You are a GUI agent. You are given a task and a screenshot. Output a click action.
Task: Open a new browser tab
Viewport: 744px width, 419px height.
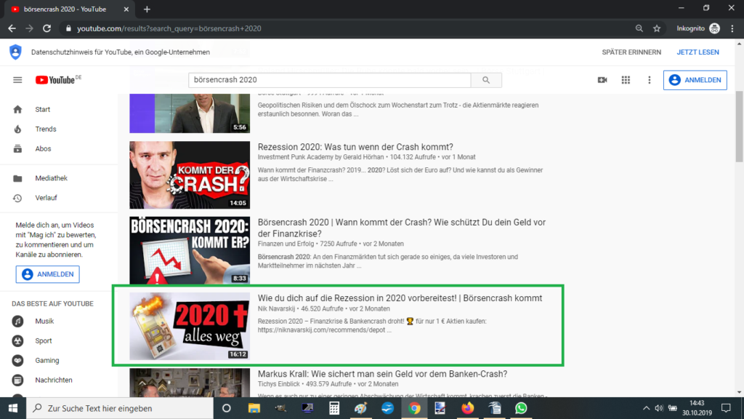coord(147,9)
